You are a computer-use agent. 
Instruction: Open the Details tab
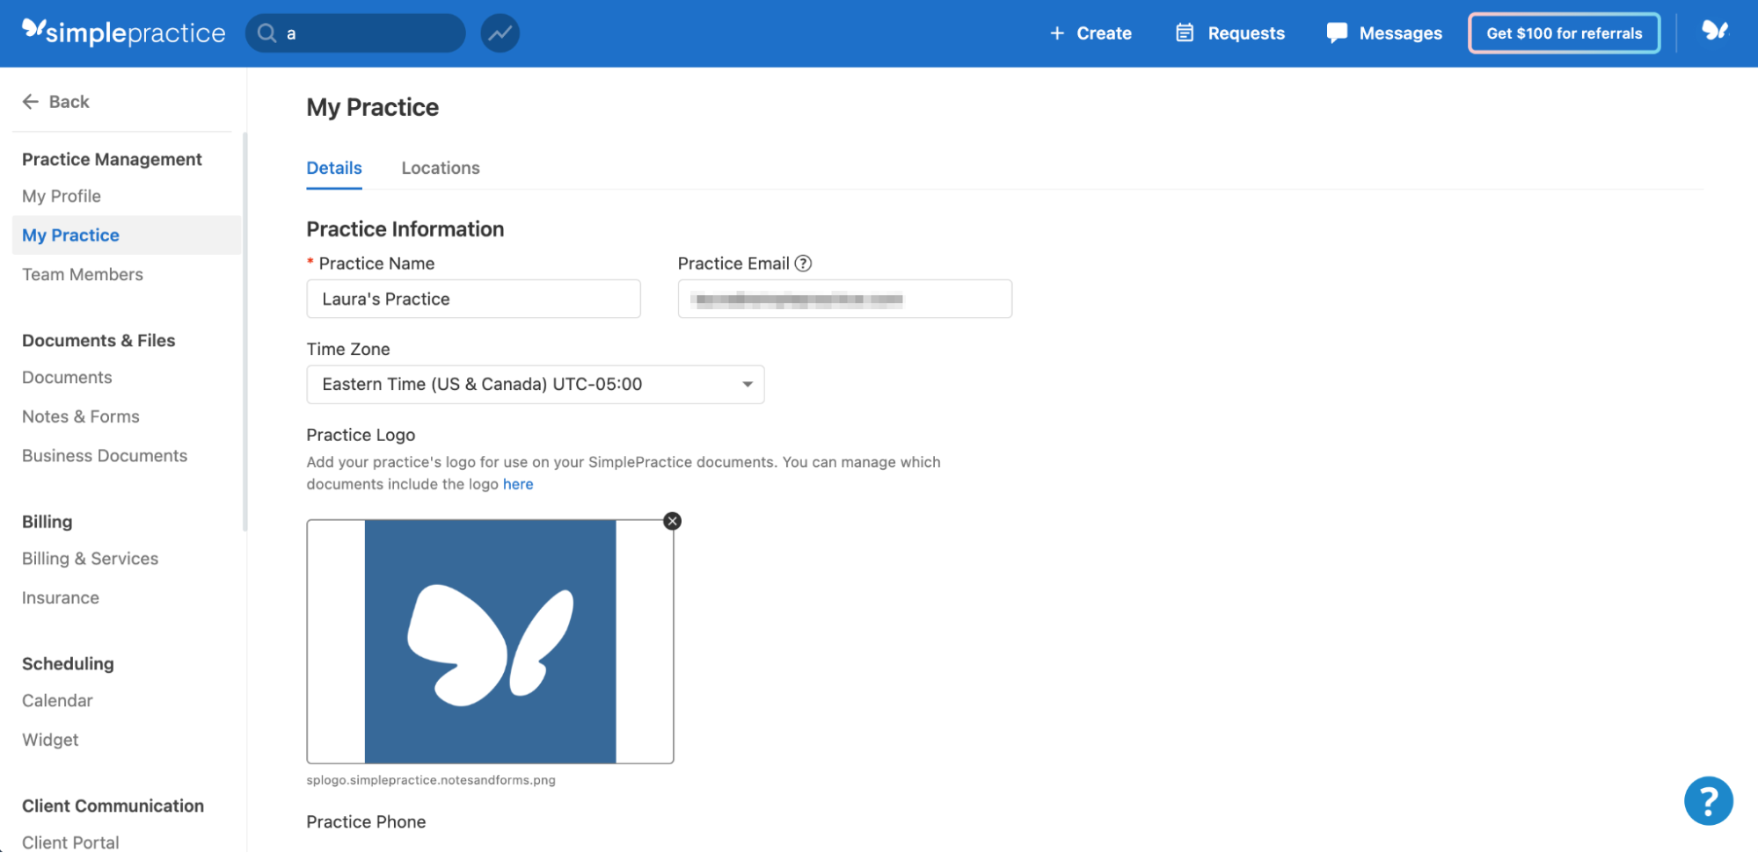click(x=334, y=168)
